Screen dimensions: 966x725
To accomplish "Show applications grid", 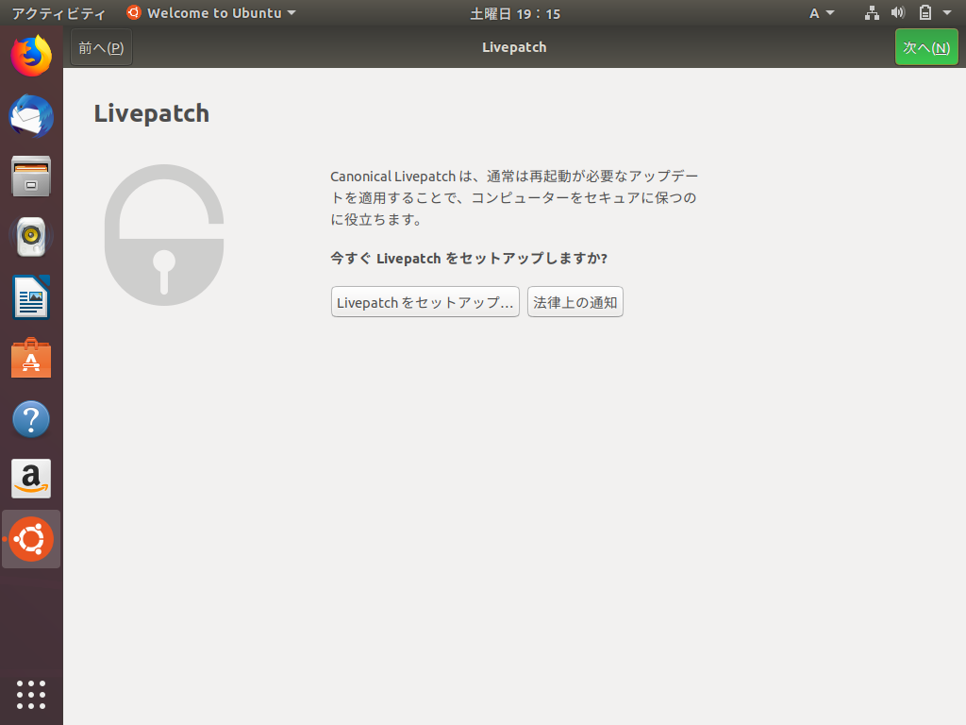I will (31, 695).
